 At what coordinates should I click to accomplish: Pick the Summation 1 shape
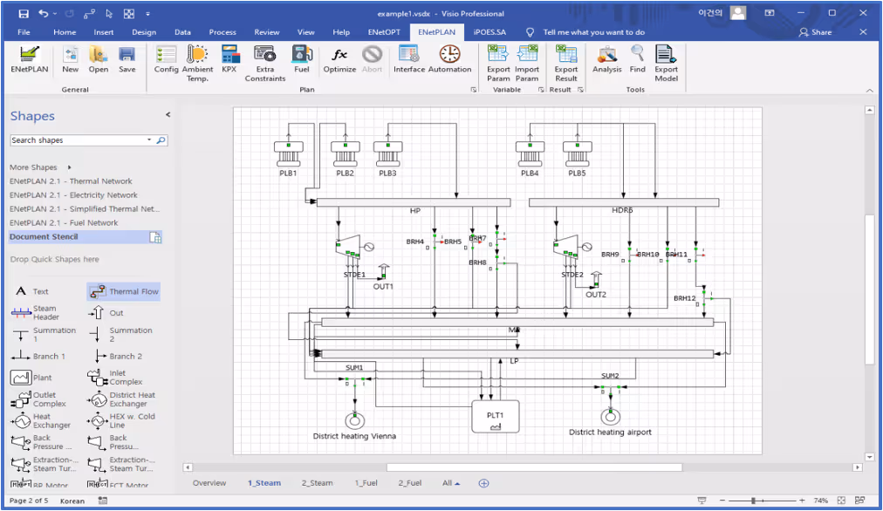44,334
